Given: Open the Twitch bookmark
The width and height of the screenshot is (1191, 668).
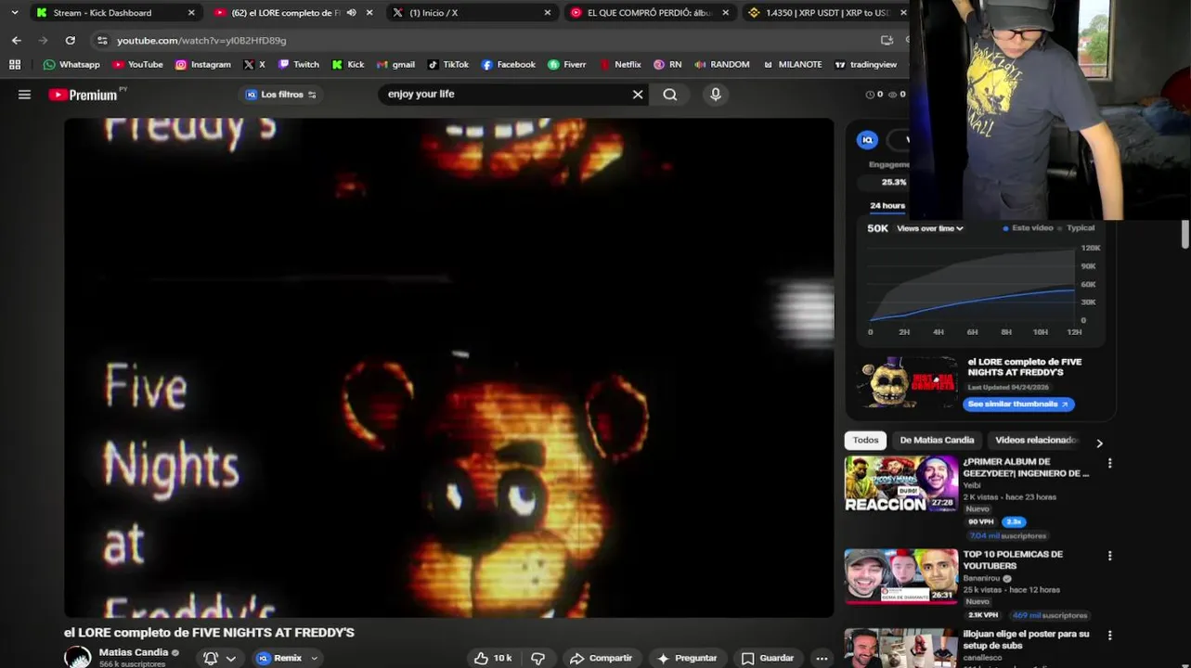Looking at the screenshot, I should 298,65.
